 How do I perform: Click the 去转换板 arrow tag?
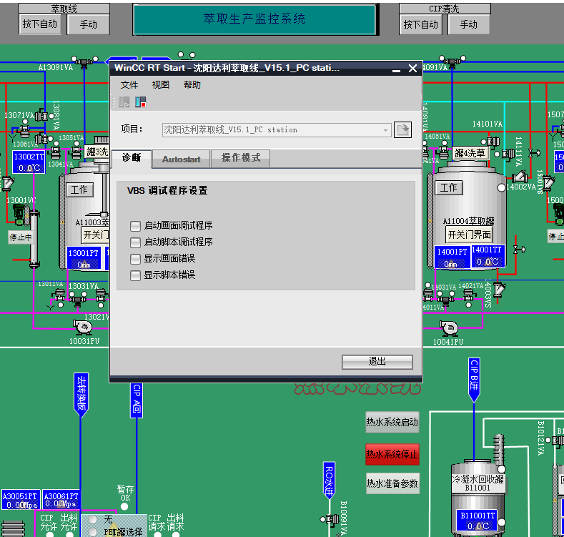pyautogui.click(x=81, y=395)
